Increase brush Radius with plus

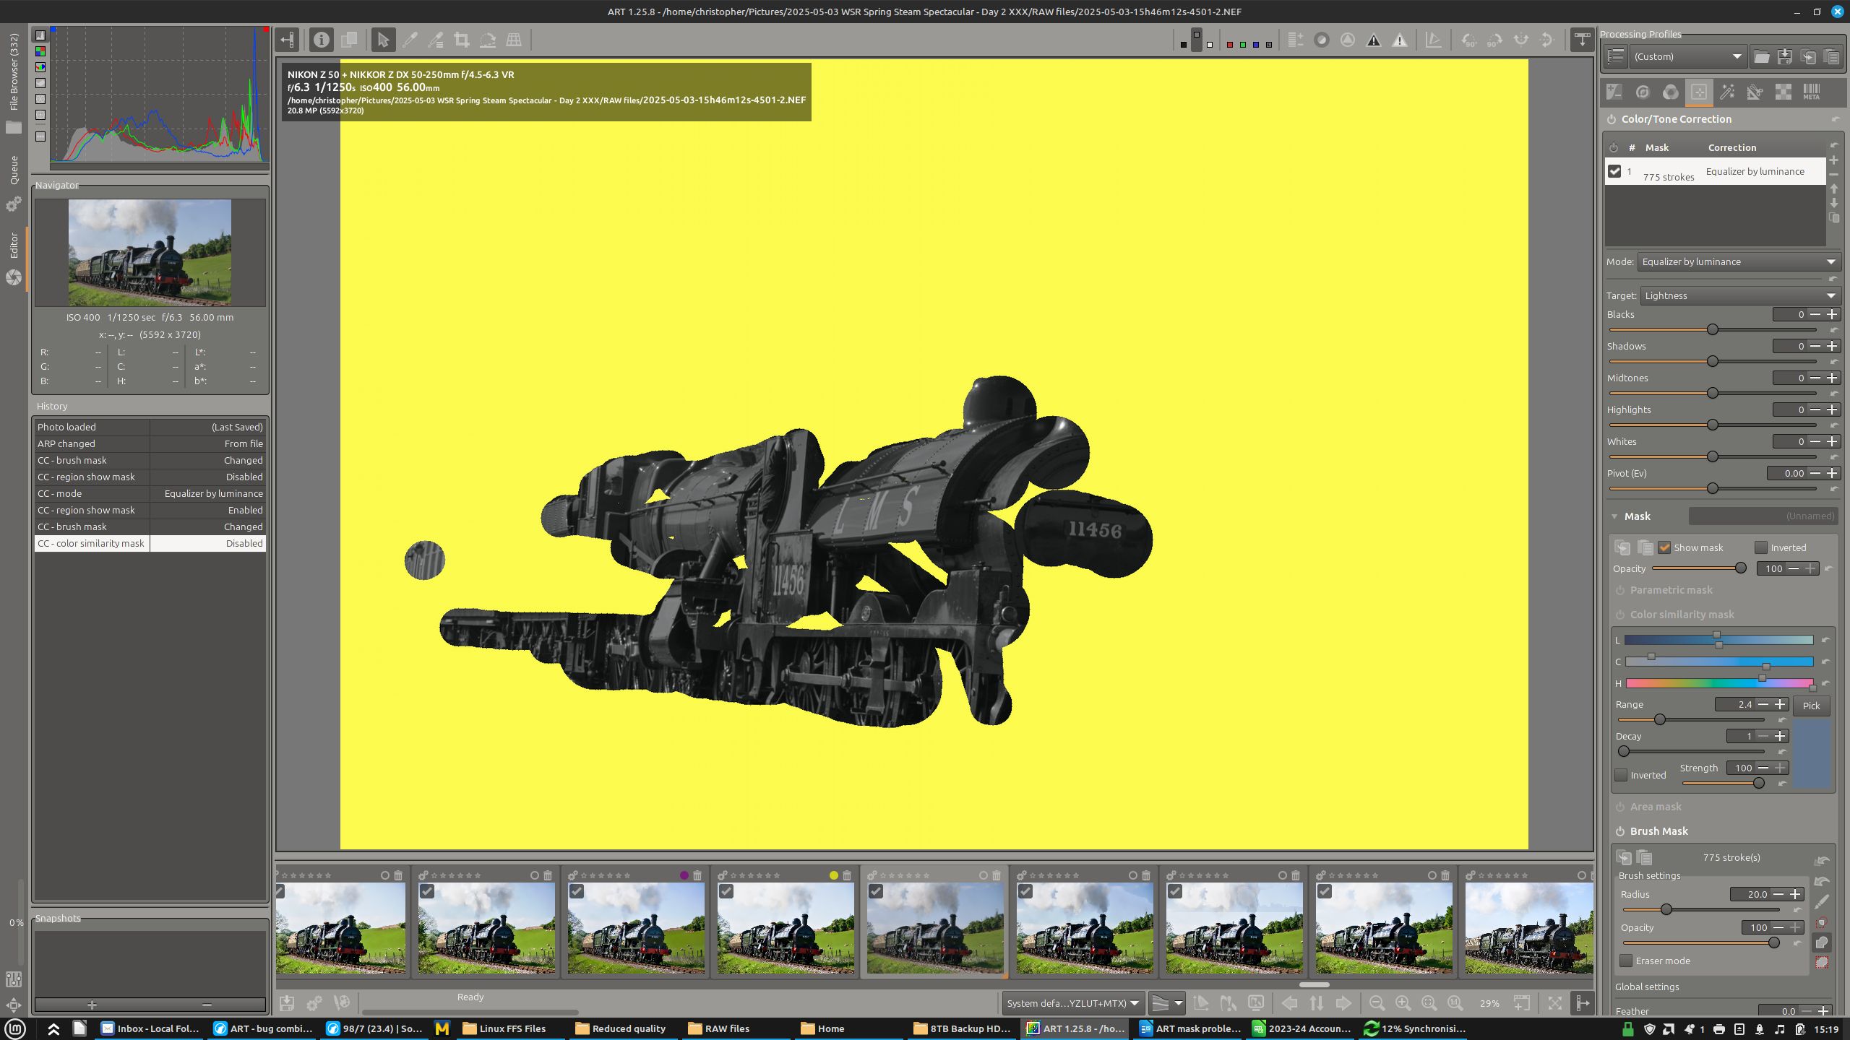pos(1794,894)
